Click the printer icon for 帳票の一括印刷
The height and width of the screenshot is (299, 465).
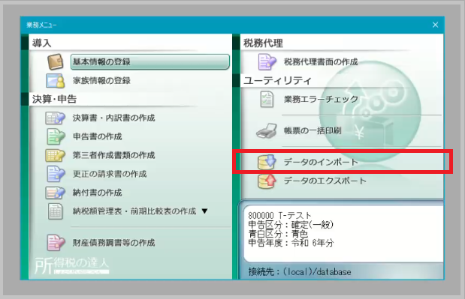click(267, 130)
